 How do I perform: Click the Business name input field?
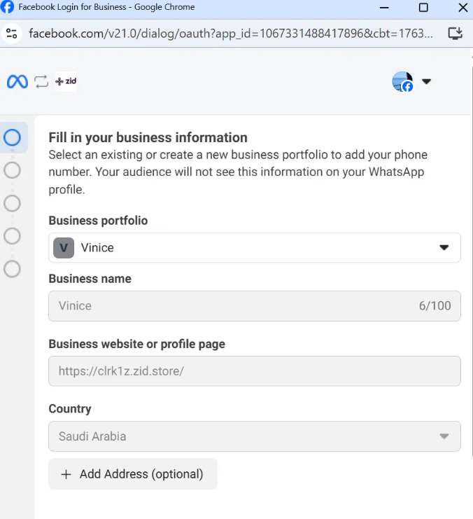(x=255, y=306)
